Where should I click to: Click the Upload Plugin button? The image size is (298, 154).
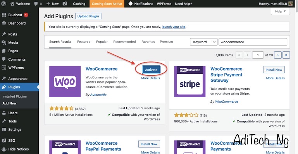pyautogui.click(x=88, y=16)
